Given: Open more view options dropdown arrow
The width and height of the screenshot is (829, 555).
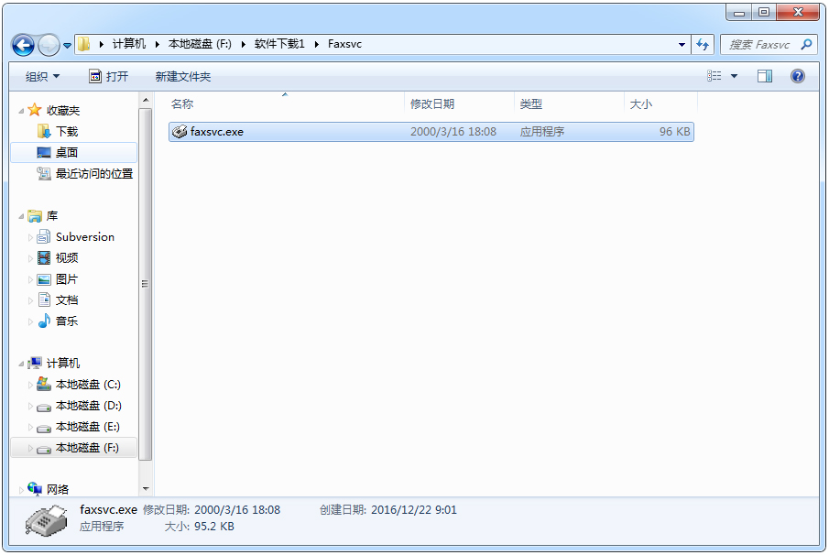Looking at the screenshot, I should (x=734, y=76).
